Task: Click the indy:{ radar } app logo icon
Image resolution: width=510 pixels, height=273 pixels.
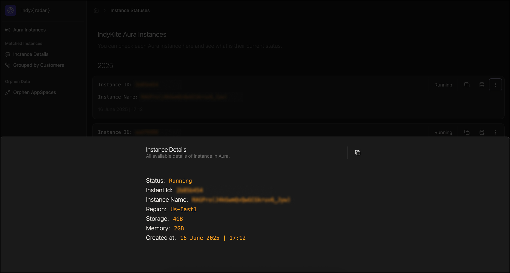Action: (10, 10)
